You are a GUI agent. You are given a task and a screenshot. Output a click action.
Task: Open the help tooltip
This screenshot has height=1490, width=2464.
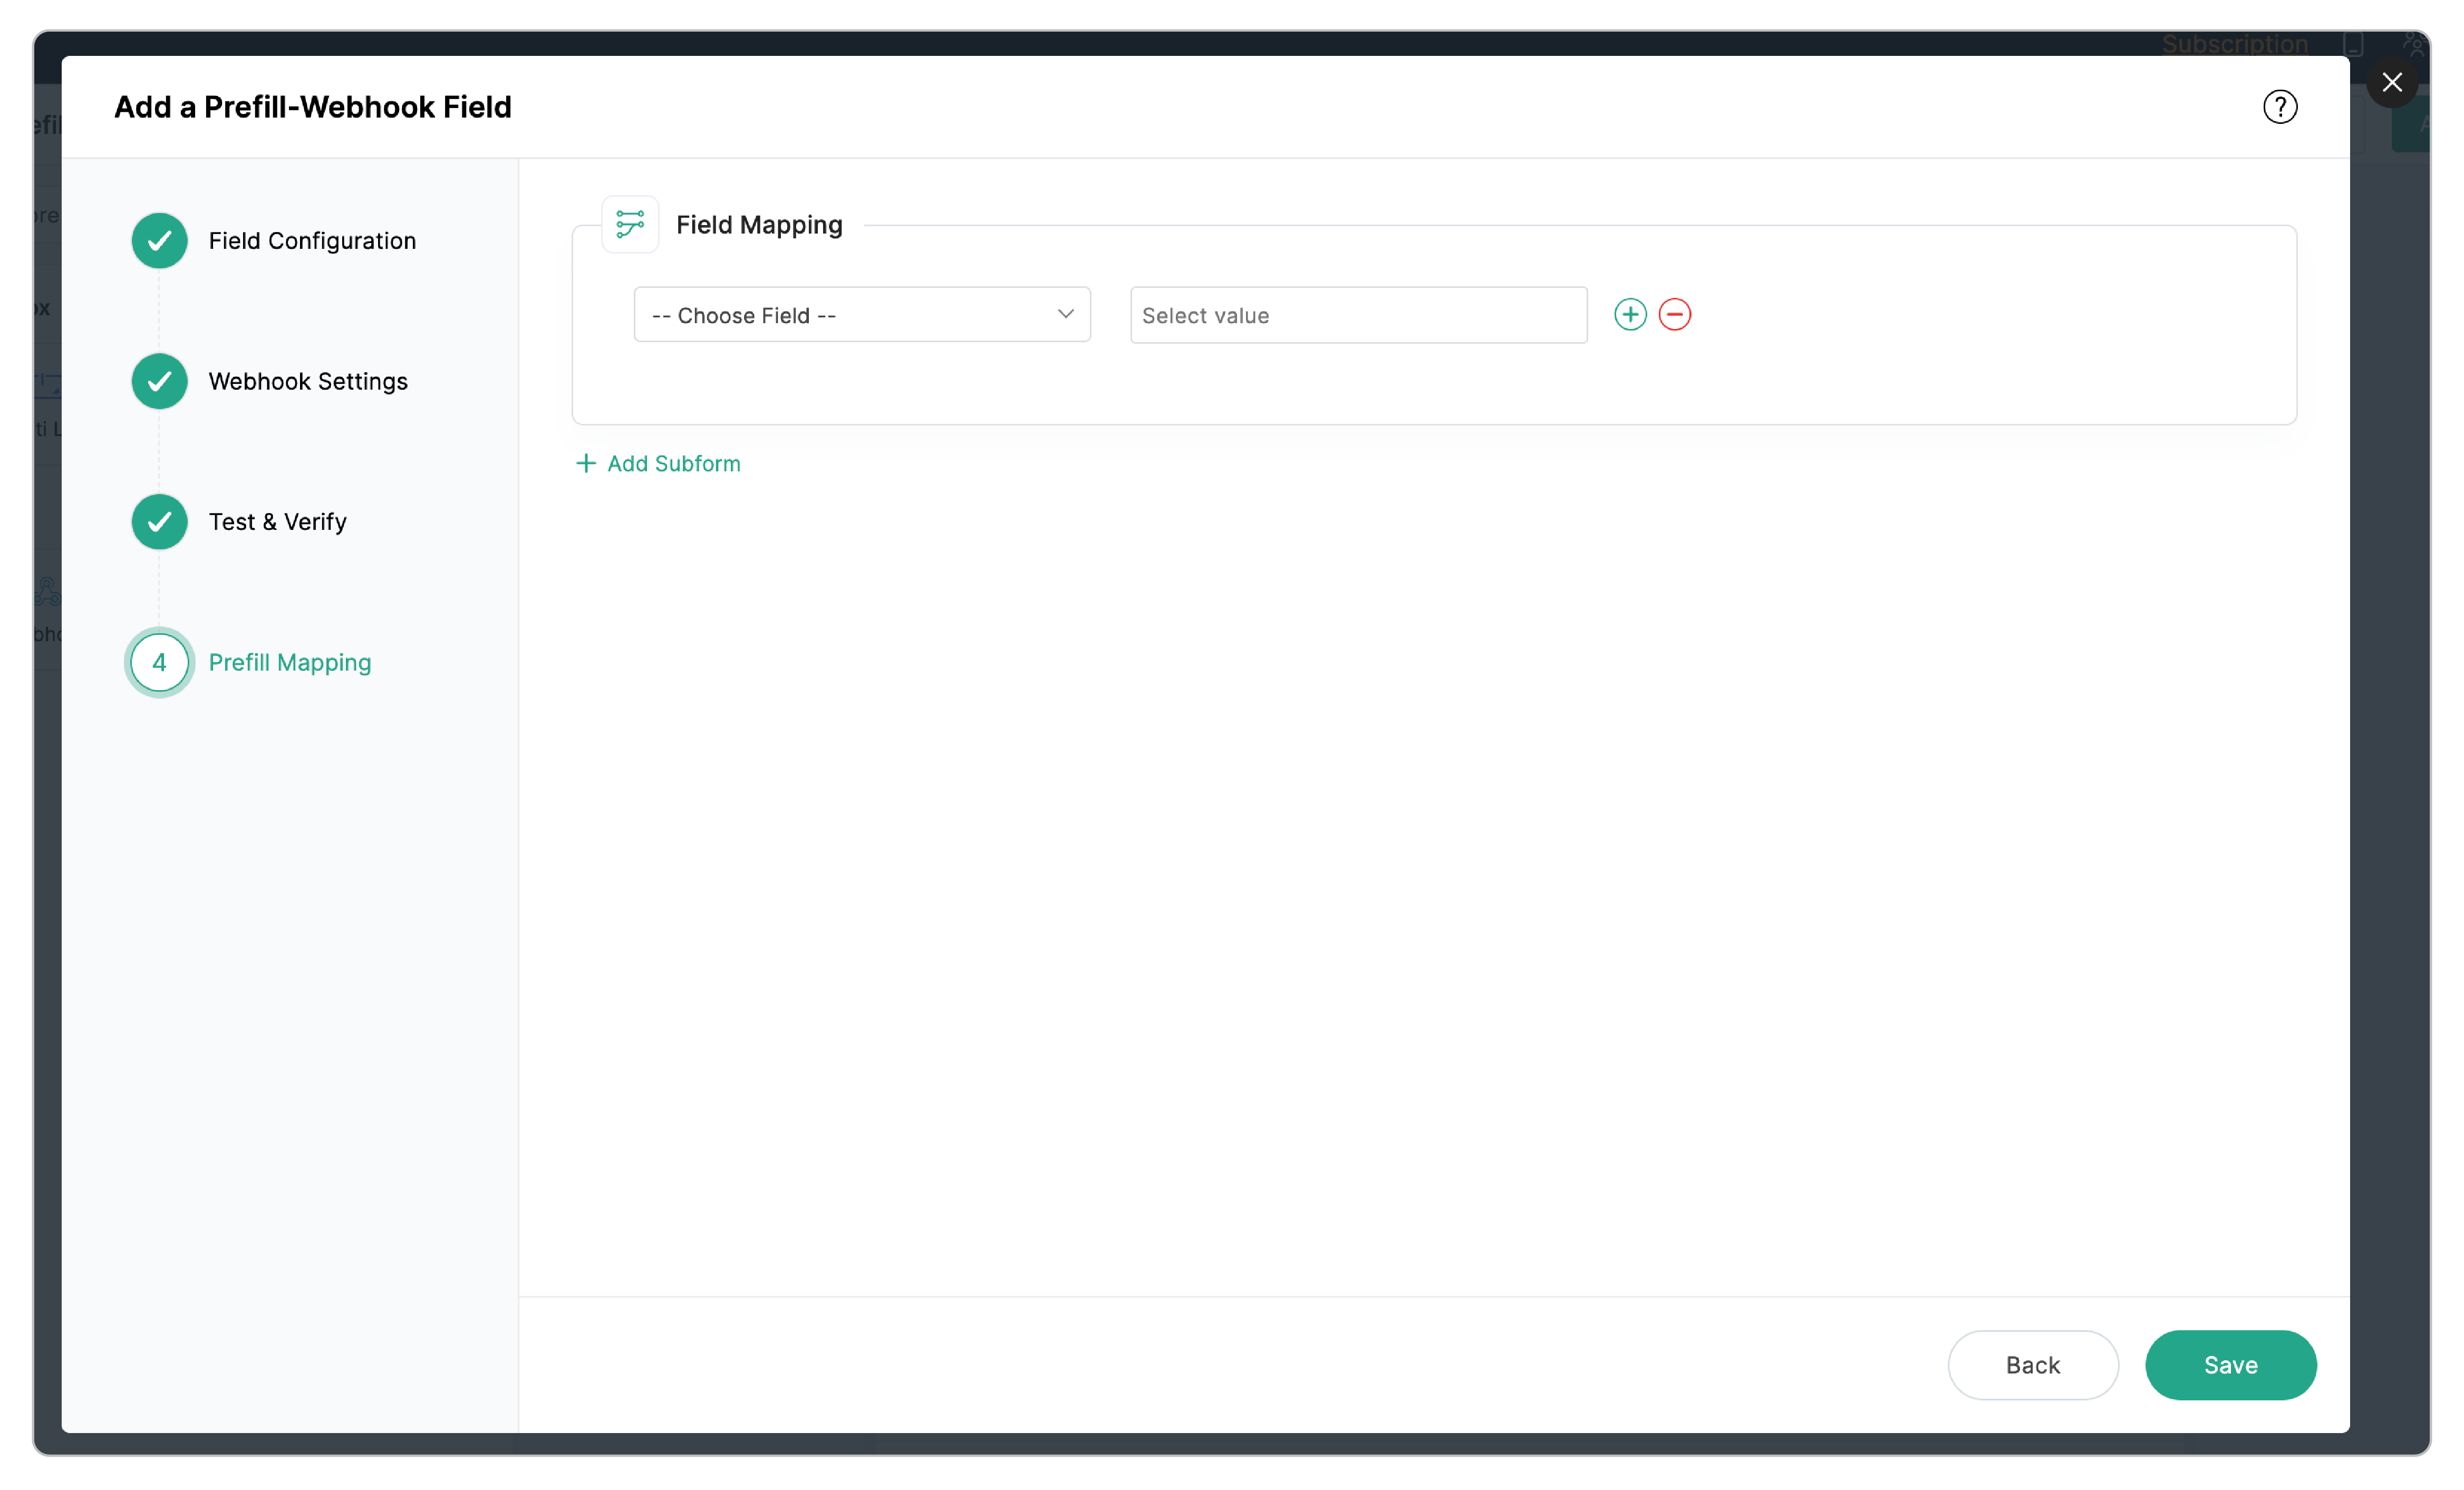pos(2280,106)
